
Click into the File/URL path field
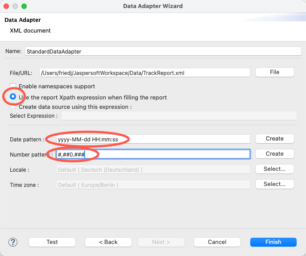click(144, 72)
